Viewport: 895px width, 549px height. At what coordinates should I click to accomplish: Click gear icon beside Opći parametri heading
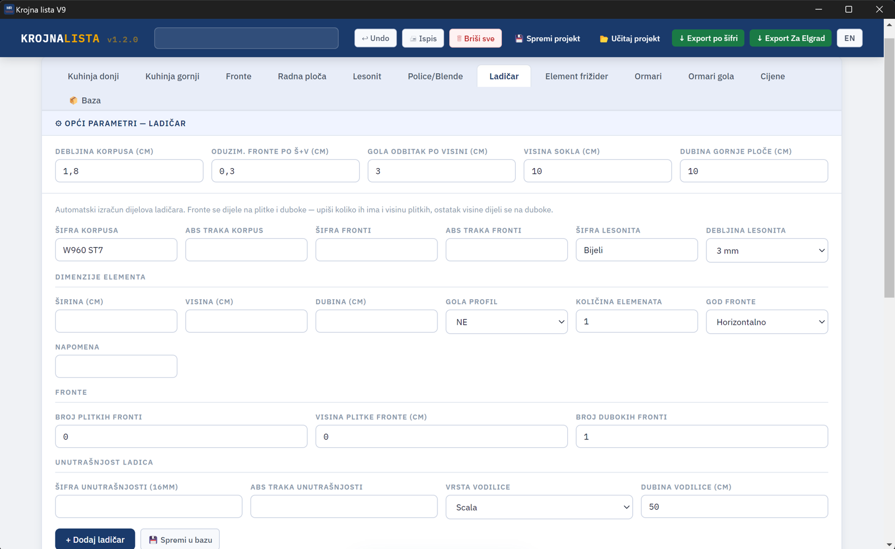point(59,124)
